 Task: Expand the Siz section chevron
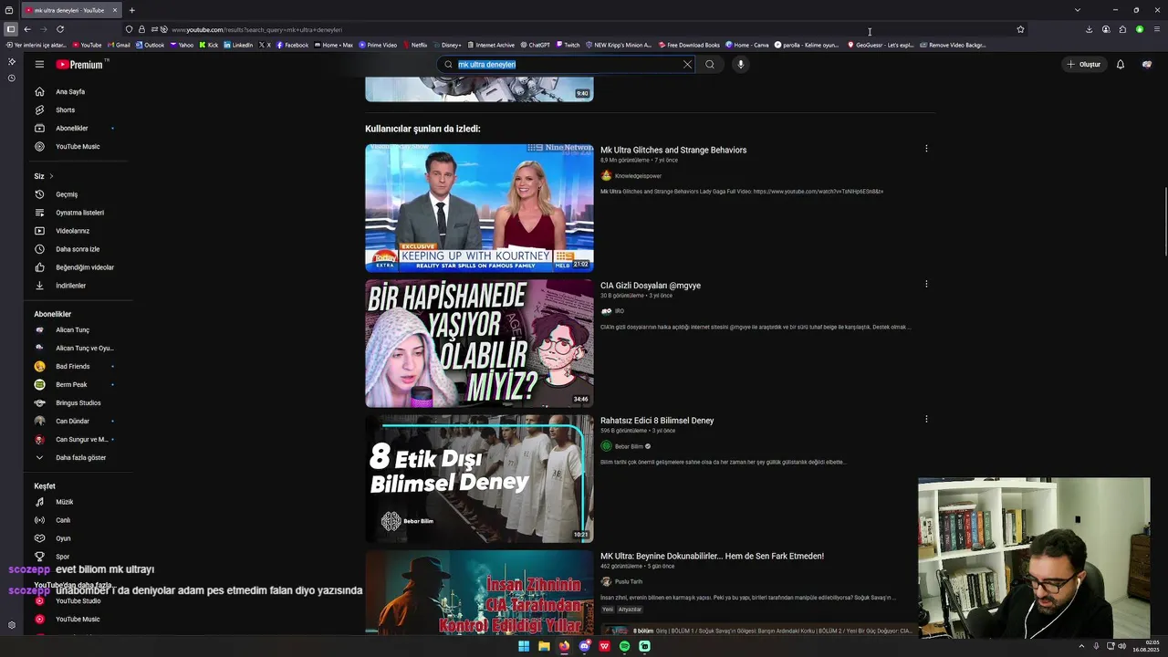[x=51, y=176]
